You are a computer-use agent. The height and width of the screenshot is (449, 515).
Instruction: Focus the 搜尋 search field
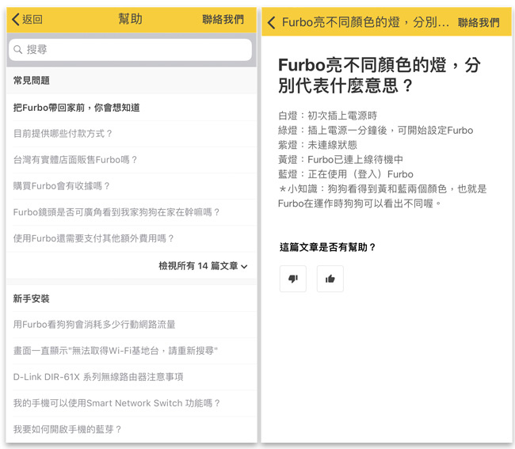coord(131,50)
